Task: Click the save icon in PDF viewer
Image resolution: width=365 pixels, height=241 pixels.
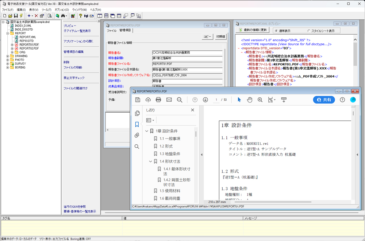Action: click(138, 100)
